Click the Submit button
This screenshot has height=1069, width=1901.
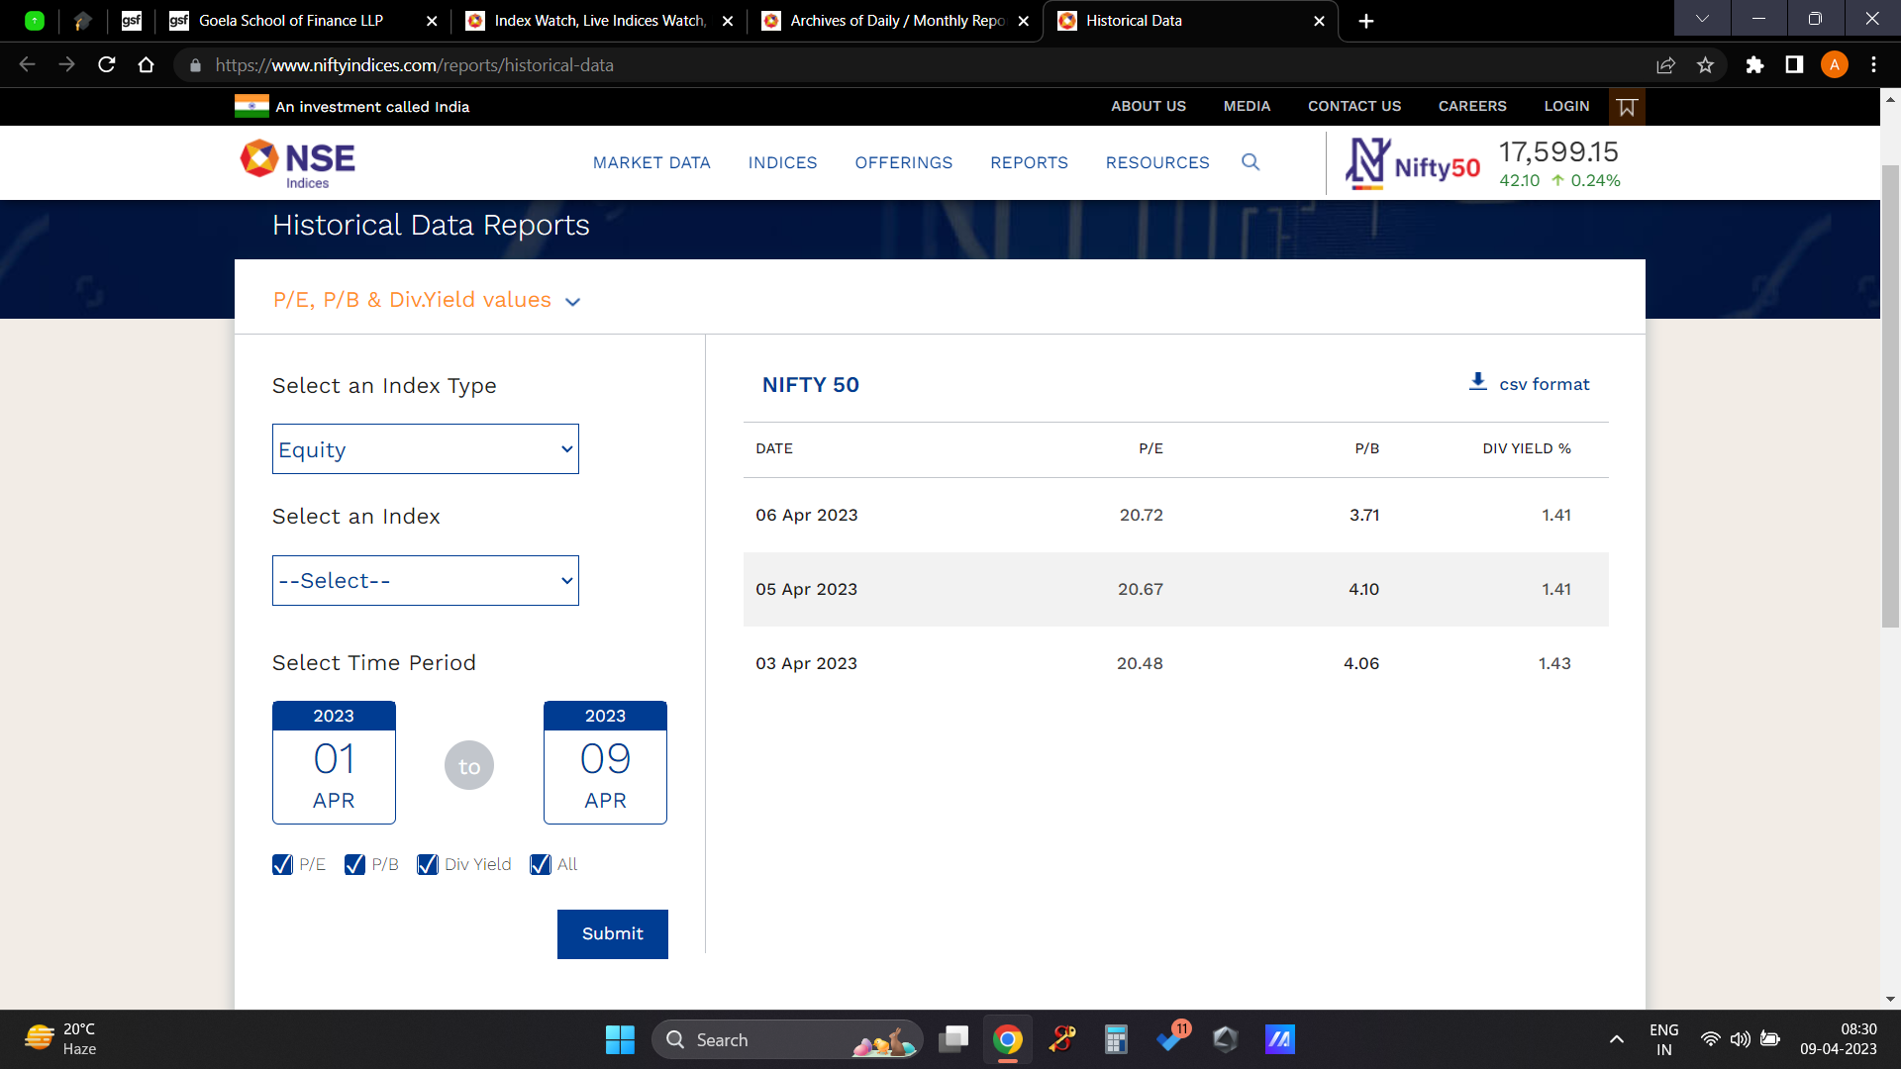(612, 933)
